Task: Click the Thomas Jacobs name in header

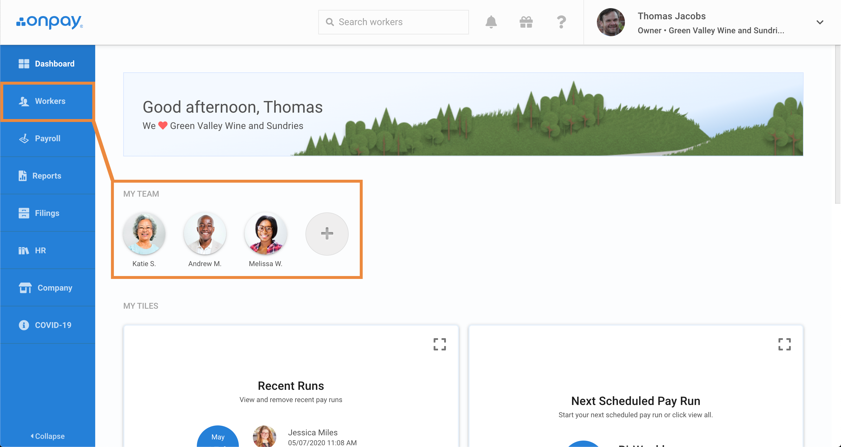Action: [x=672, y=16]
